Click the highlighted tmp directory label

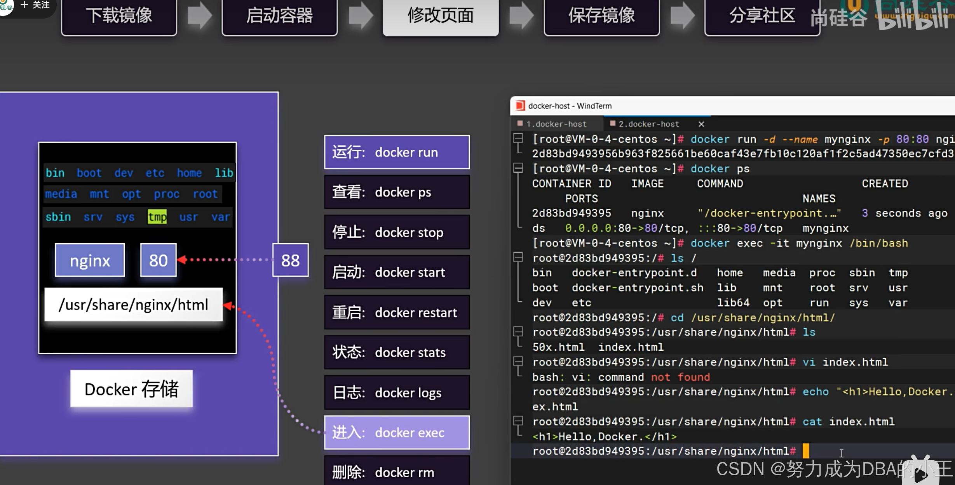pos(157,217)
